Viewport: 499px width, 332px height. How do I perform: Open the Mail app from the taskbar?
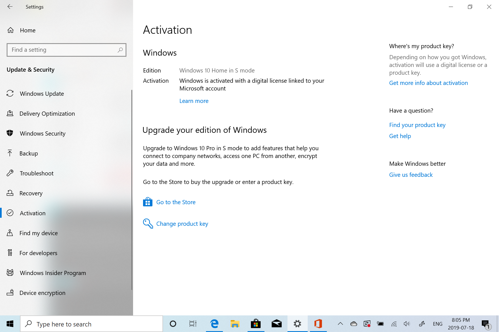coord(276,324)
